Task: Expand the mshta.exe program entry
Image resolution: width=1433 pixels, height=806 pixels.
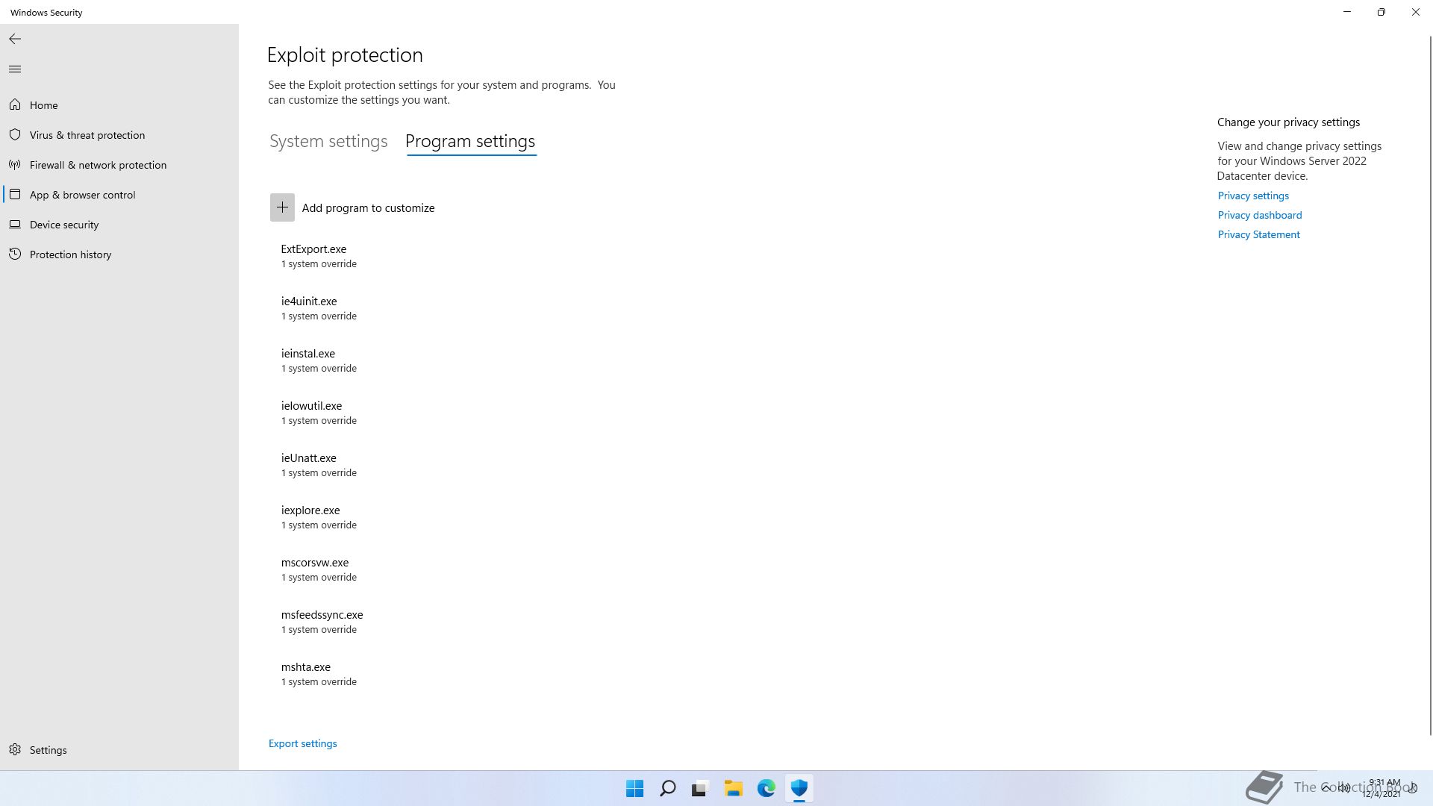Action: click(x=306, y=673)
